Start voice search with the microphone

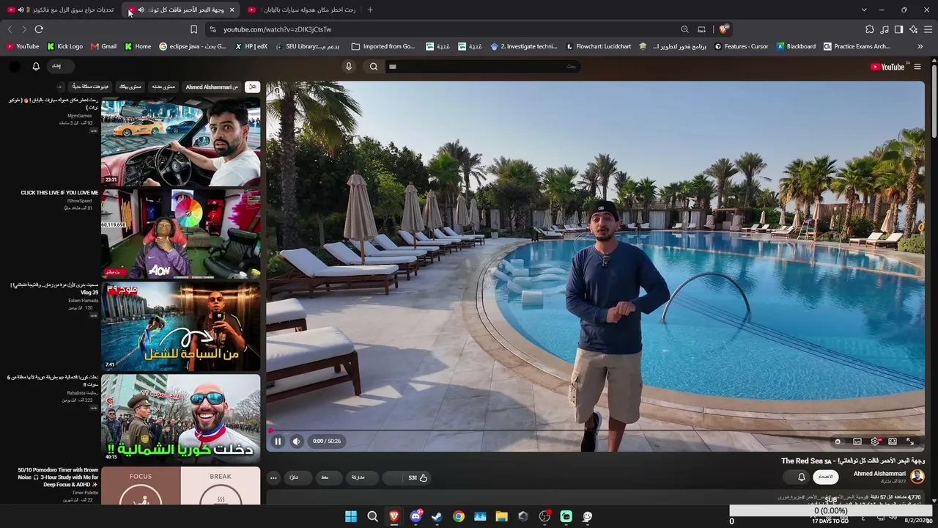[349, 66]
